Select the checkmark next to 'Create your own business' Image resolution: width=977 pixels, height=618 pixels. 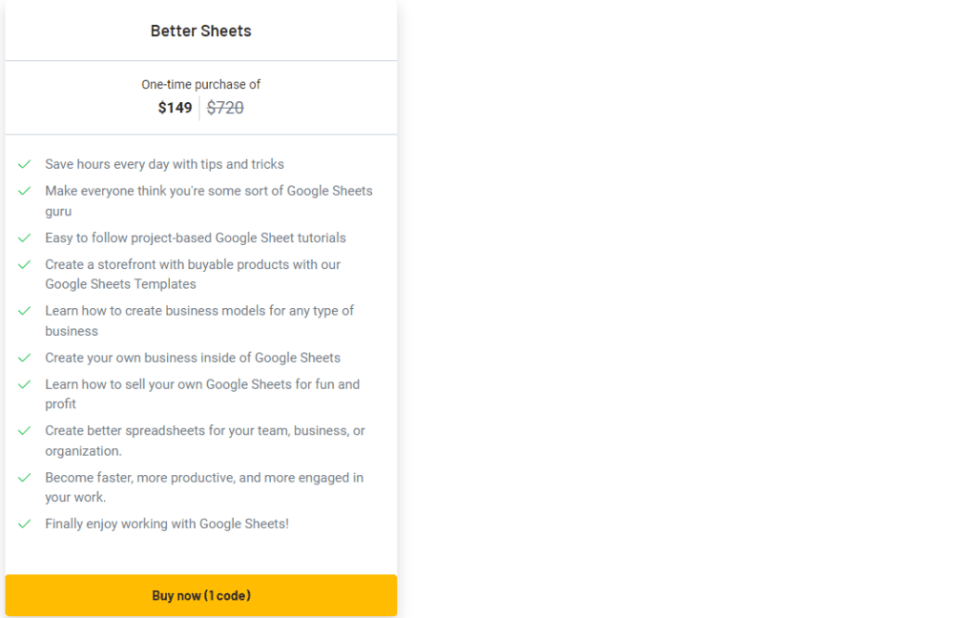(x=24, y=357)
